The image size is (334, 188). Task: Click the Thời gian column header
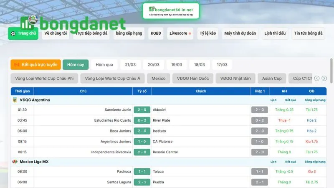[23, 91]
